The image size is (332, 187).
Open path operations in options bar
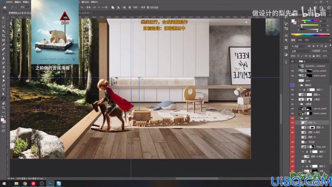coord(113,7)
